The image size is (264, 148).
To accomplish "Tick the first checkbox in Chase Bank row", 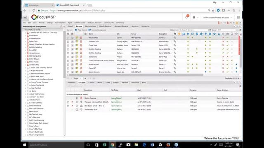I will [68, 46].
